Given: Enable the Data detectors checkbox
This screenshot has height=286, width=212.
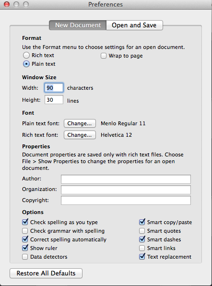Looking at the screenshot, I should coord(25,257).
